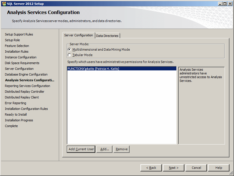Click the Server Mode group label
234x176 pixels.
pos(79,44)
